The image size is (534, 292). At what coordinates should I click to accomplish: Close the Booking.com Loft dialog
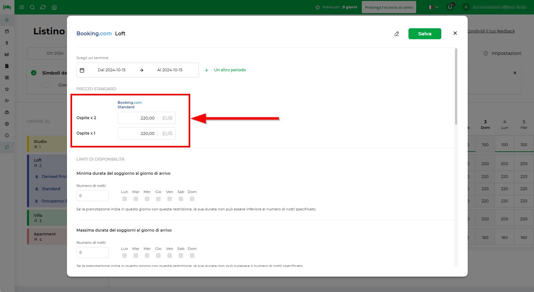[x=455, y=33]
